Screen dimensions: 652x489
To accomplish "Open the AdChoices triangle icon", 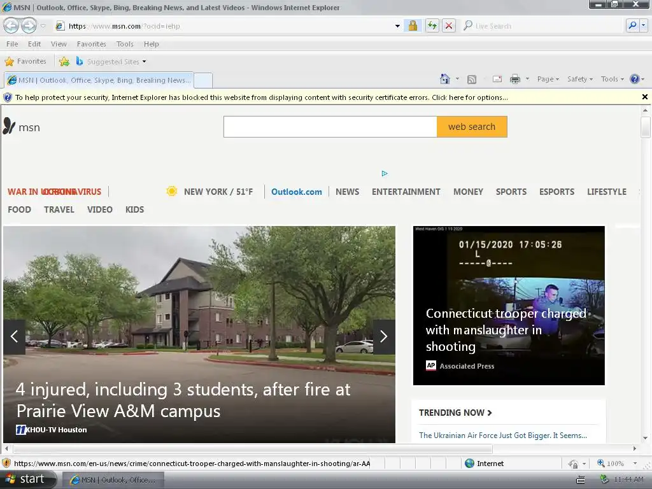I will pyautogui.click(x=385, y=173).
